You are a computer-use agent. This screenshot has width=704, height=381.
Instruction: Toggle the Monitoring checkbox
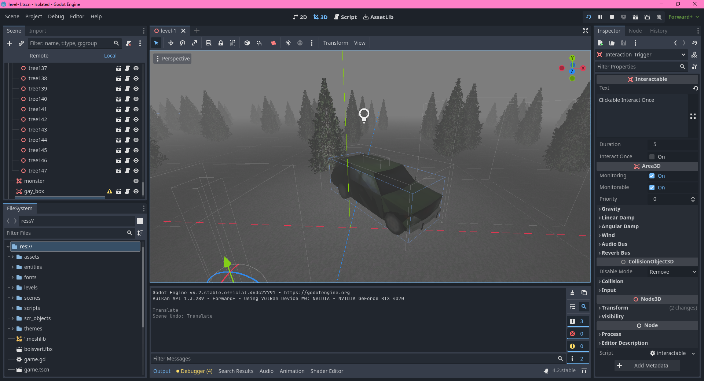(652, 176)
